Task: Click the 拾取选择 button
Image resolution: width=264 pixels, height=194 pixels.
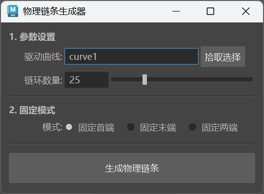Action: [223, 57]
